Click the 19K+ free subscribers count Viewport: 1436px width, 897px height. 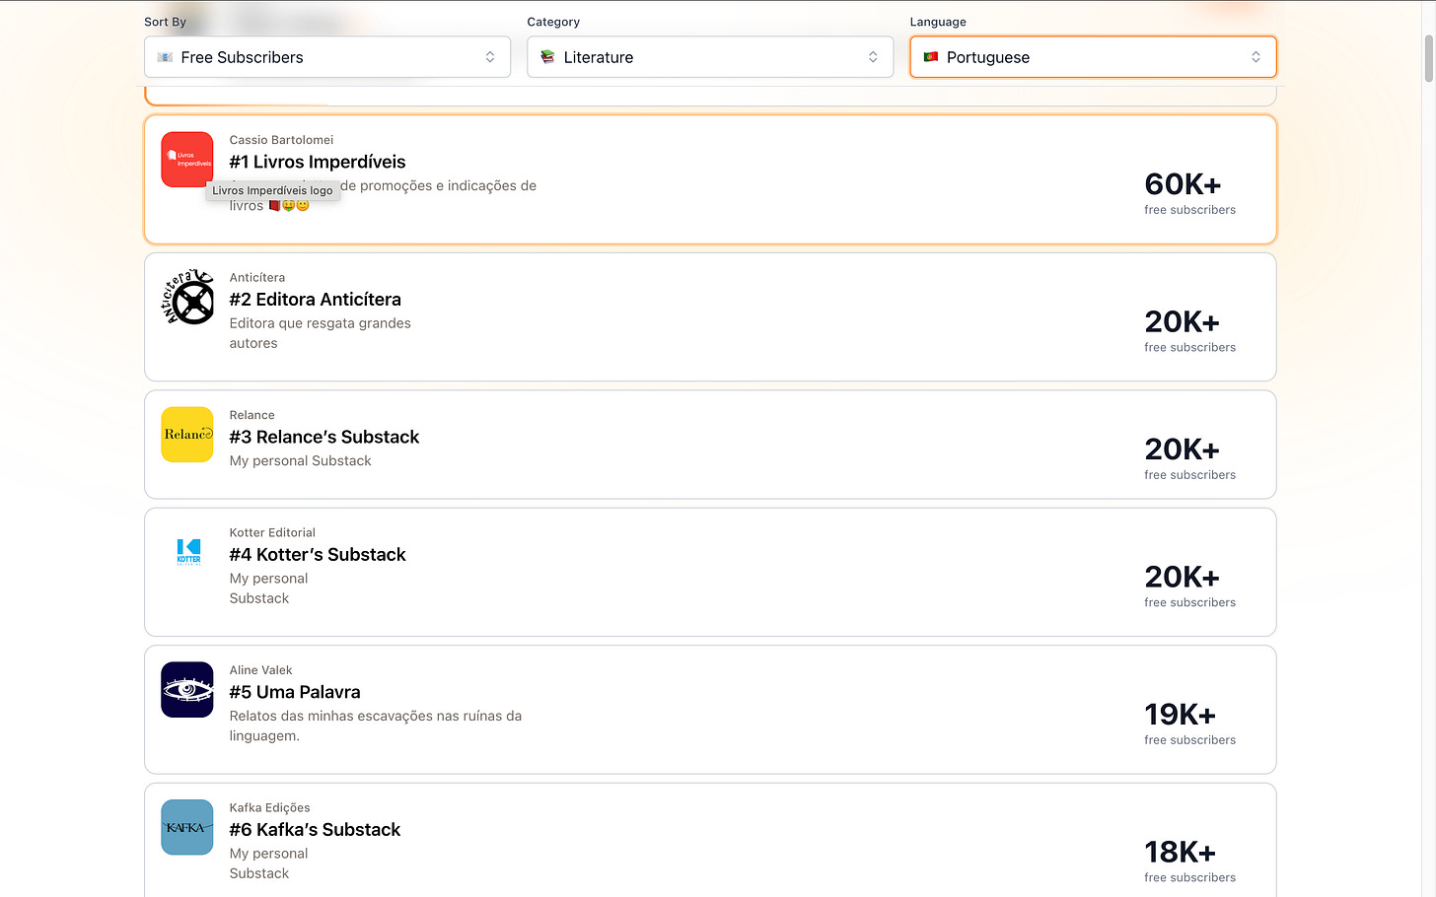(x=1189, y=723)
